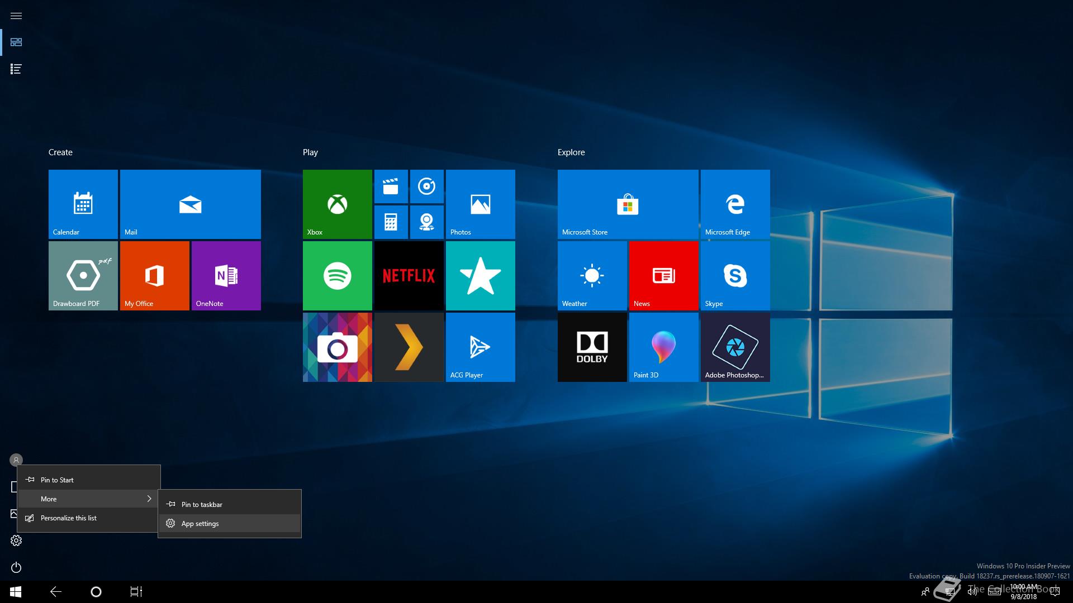
Task: Click the Windows Start button
Action: click(x=16, y=592)
